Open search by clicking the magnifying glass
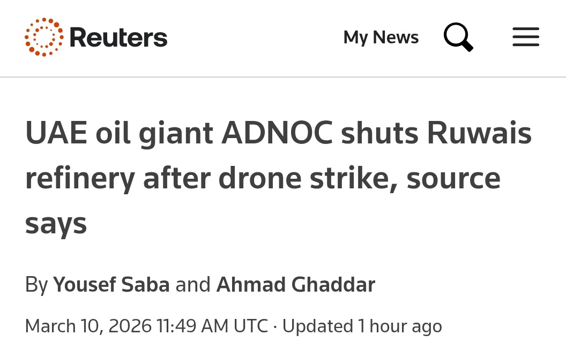 tap(458, 36)
